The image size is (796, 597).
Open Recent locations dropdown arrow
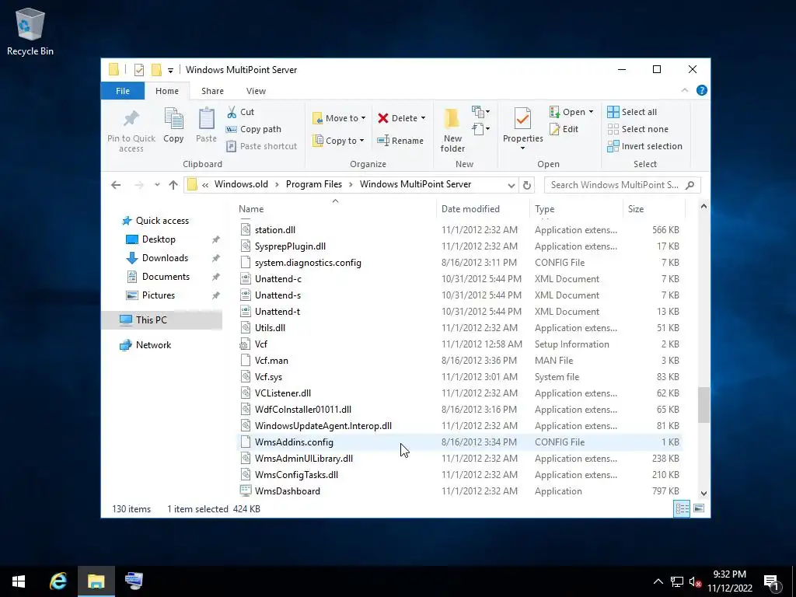pyautogui.click(x=157, y=185)
